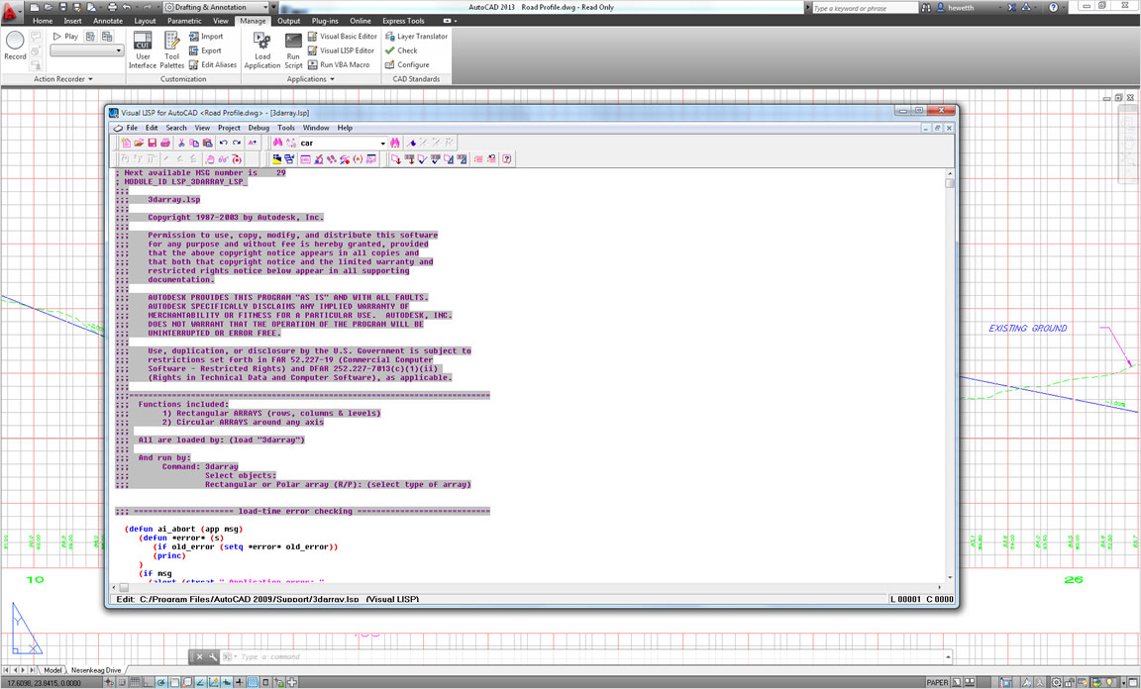Click Load Application icon in ribbon
The height and width of the screenshot is (689, 1141).
click(x=261, y=50)
